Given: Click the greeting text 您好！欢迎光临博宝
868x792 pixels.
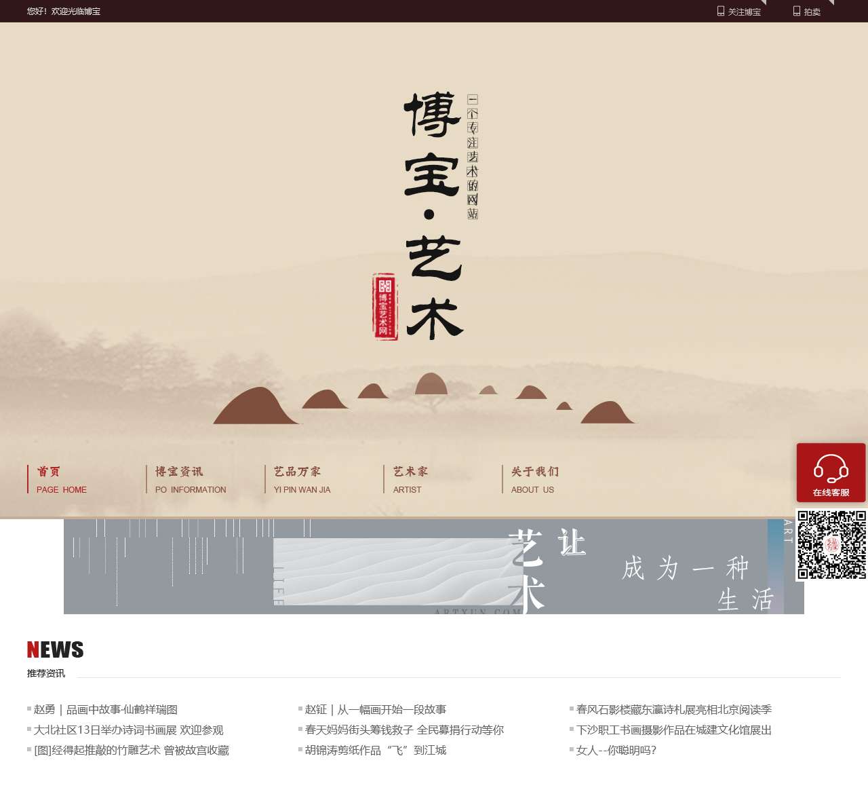Looking at the screenshot, I should coord(64,12).
